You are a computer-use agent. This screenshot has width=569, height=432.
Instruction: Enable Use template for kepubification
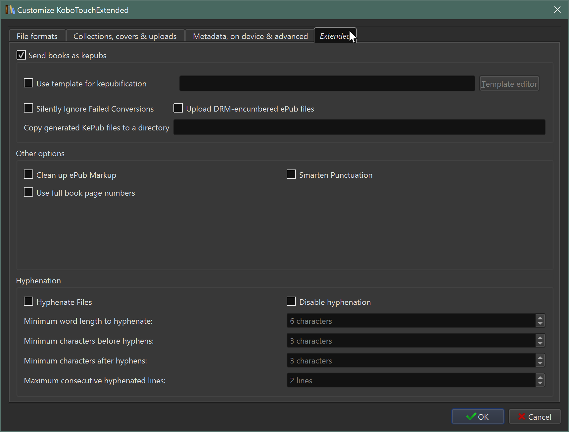click(28, 83)
